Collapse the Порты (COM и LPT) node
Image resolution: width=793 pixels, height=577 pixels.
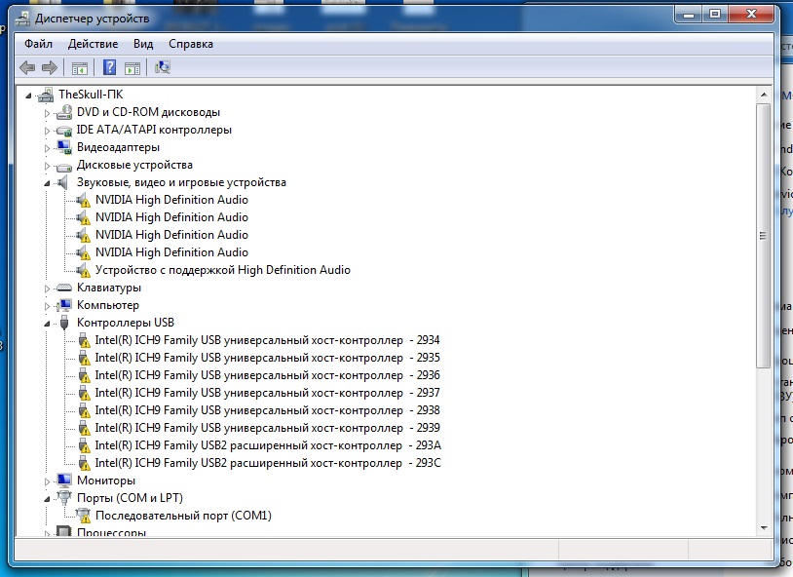pyautogui.click(x=47, y=499)
